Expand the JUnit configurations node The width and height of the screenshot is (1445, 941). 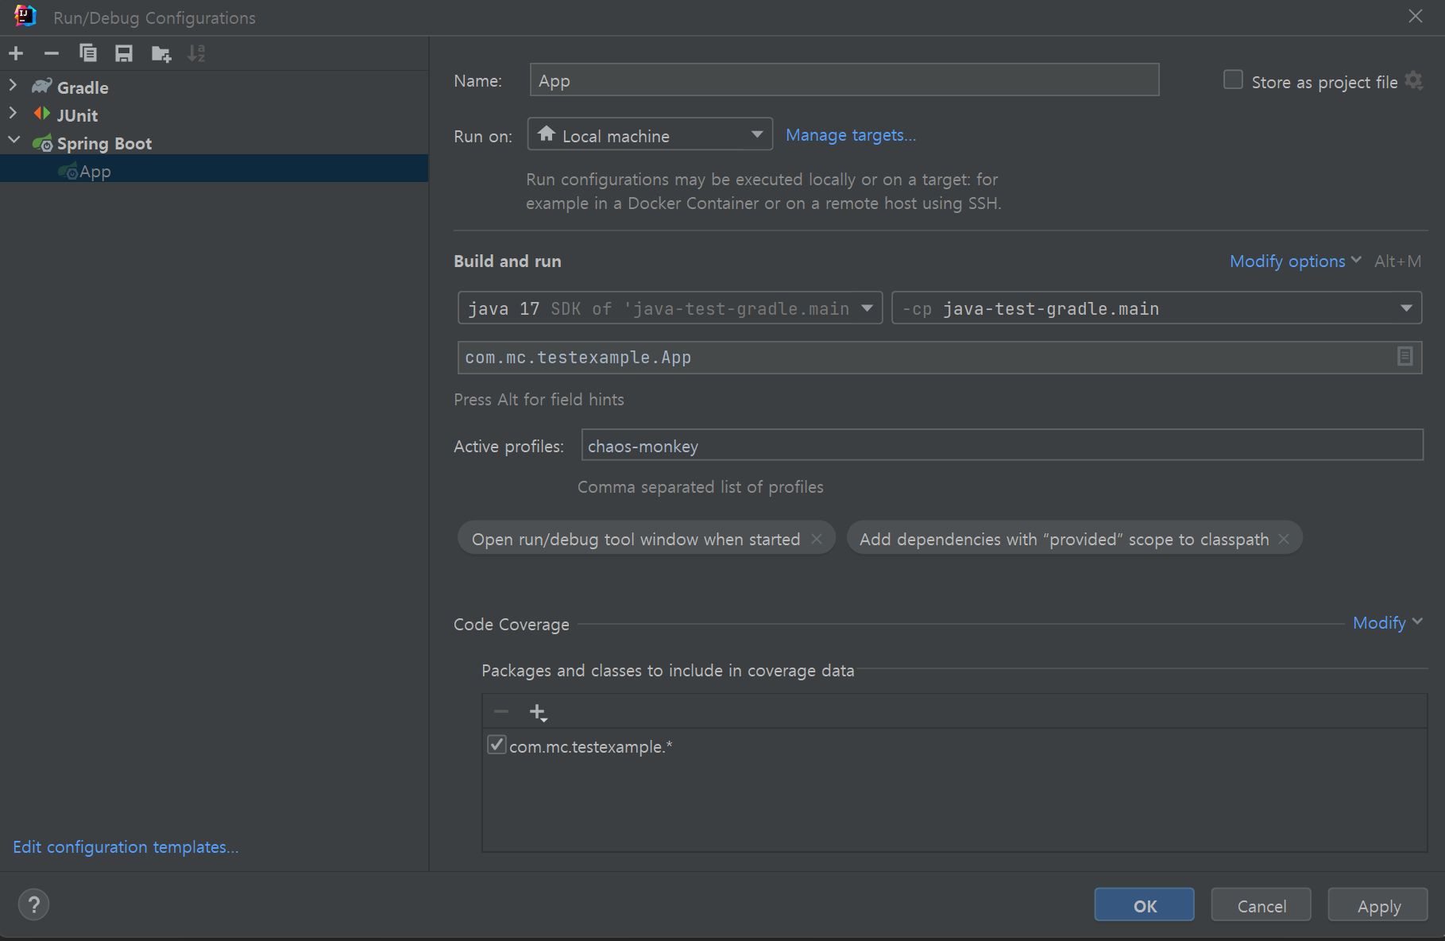(x=14, y=114)
